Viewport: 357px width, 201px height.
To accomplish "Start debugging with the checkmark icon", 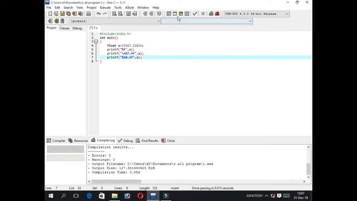I will (x=195, y=13).
